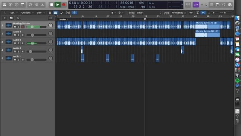This screenshot has height=136, width=241.
Task: Click the Audio 1 pan knob
Action: tap(50, 58)
